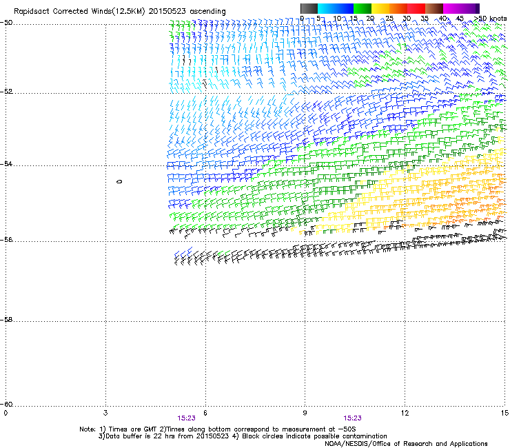This screenshot has width=510, height=448.
Task: Click the 'Note: 1) Times are GMT' line
Action: coord(218,429)
